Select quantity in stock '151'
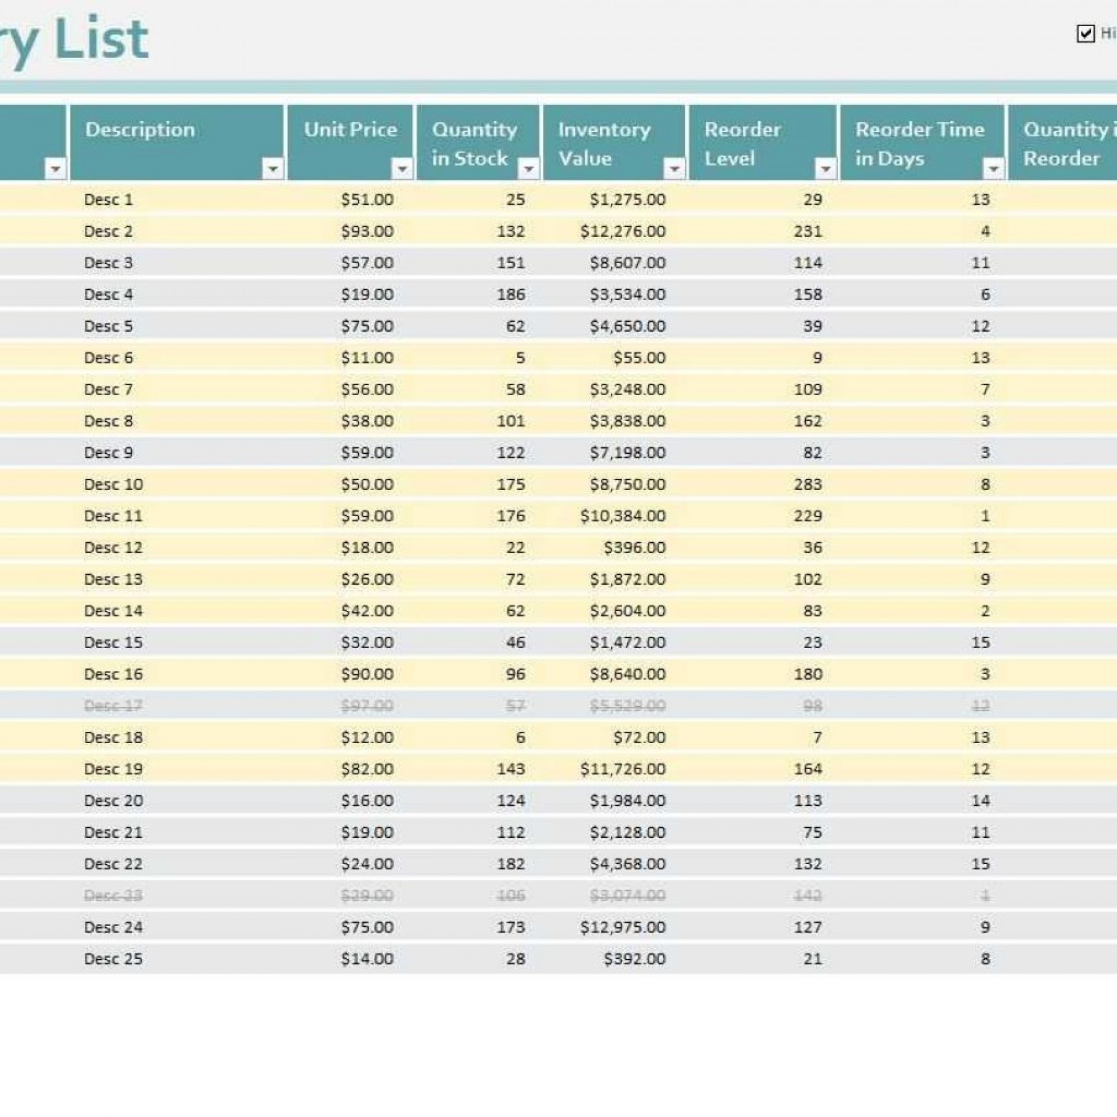 click(x=511, y=263)
